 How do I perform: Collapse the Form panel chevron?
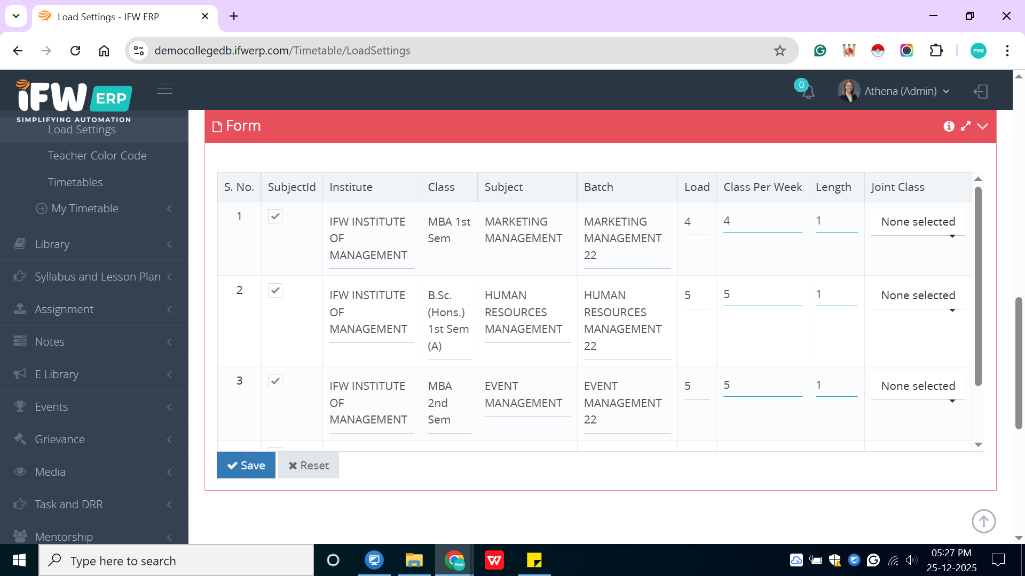tap(983, 126)
